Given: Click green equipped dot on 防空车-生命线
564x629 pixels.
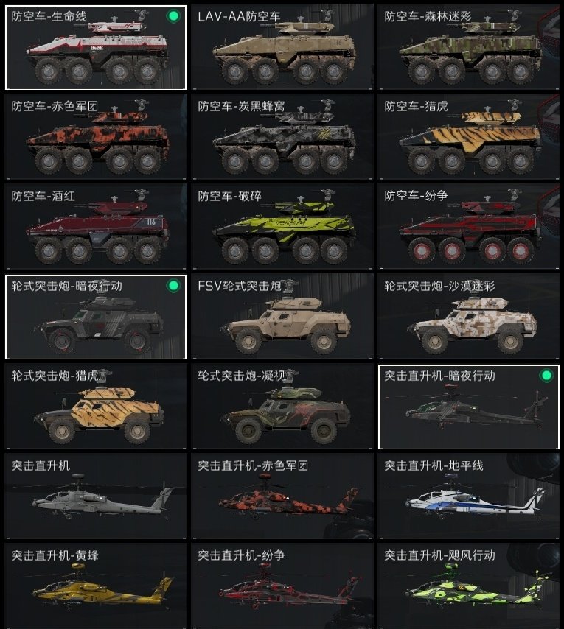Looking at the screenshot, I should click(x=173, y=16).
